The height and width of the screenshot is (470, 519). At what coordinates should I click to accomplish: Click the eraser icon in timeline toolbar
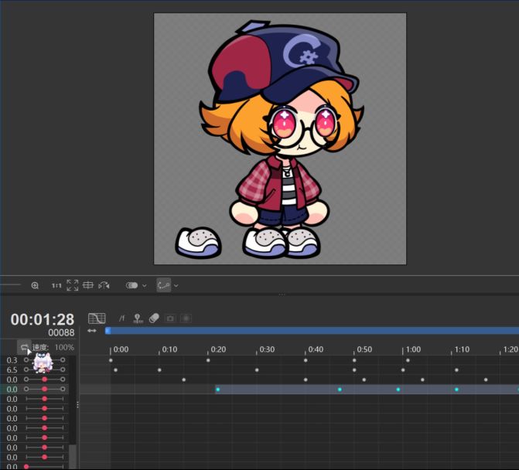pos(154,318)
